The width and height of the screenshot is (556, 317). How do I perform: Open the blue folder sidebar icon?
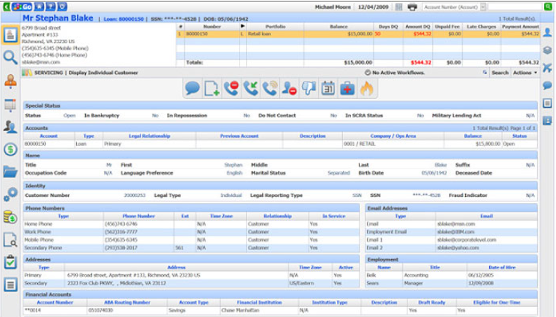pos(10,172)
